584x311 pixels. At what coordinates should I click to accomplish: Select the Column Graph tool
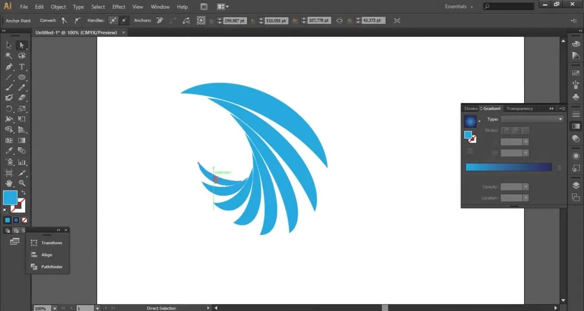[x=21, y=162]
